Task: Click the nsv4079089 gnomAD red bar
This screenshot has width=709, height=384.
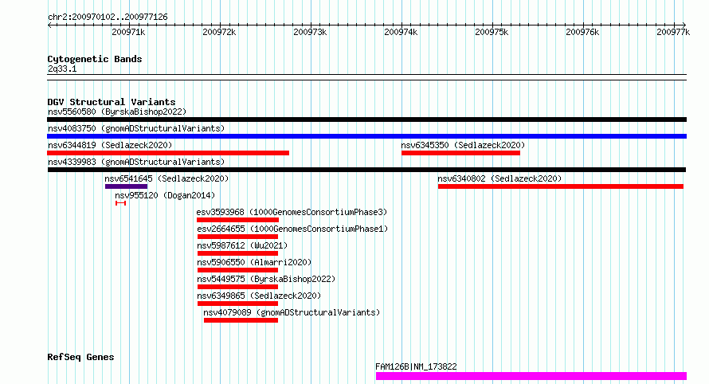Action: (241, 320)
